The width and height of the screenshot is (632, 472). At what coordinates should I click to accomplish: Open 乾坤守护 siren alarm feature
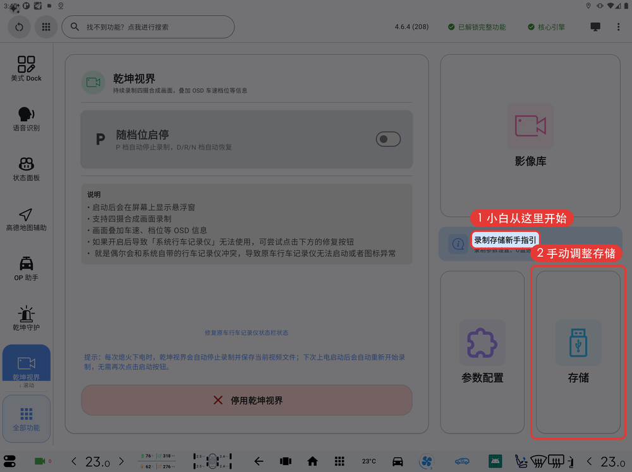click(26, 318)
